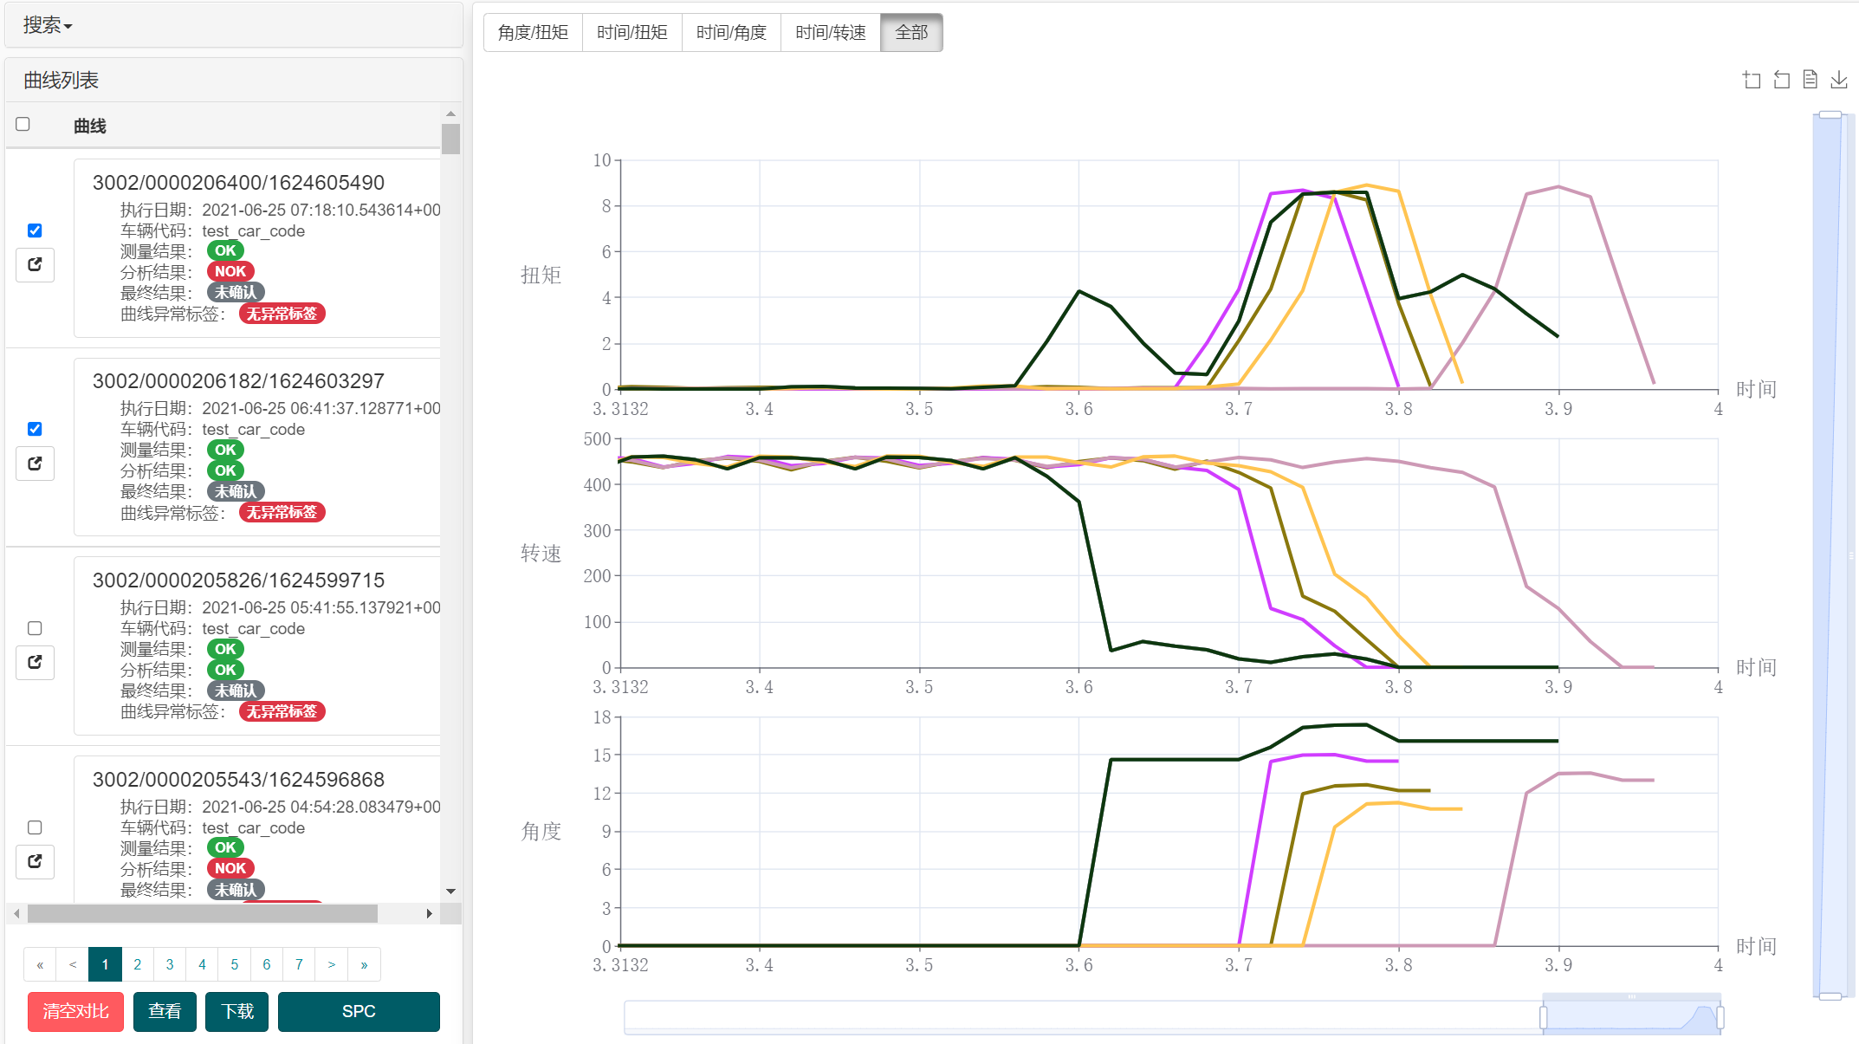Image resolution: width=1859 pixels, height=1044 pixels.
Task: Expand the 搜索 dropdown panel
Action: click(48, 25)
